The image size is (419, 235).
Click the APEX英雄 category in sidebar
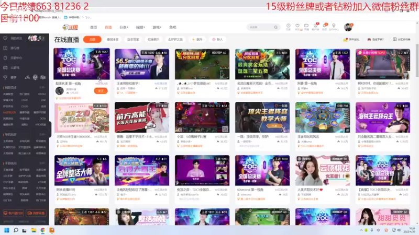[41, 124]
